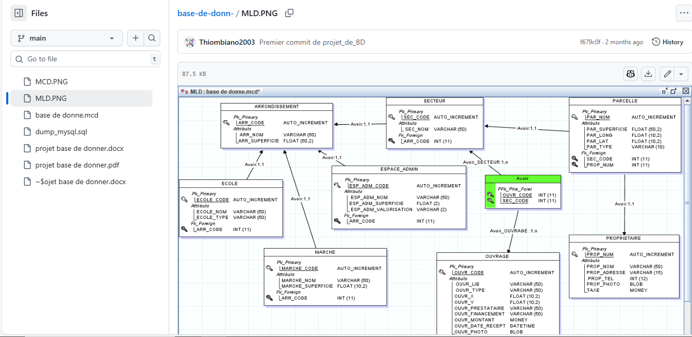The width and height of the screenshot is (692, 337).
Task: Open dump_mysql.sql in the file list
Action: pyautogui.click(x=61, y=132)
